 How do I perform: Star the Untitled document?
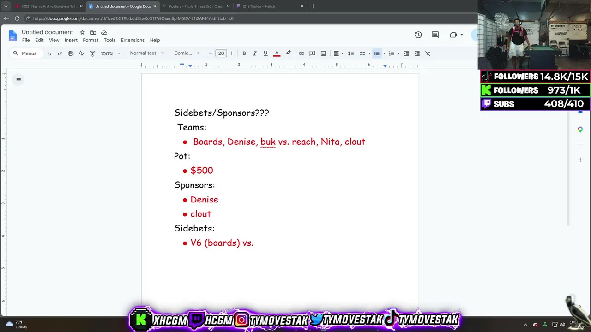click(x=82, y=32)
